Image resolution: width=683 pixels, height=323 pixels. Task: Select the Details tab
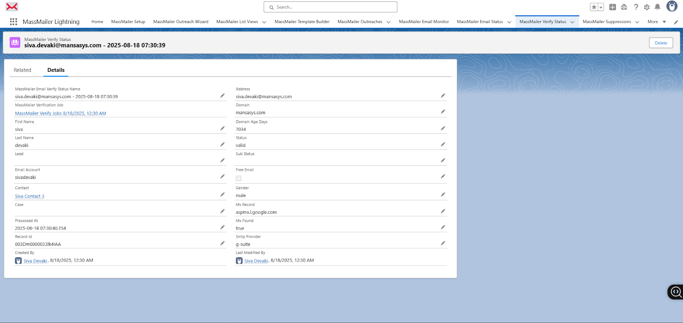[x=56, y=70]
